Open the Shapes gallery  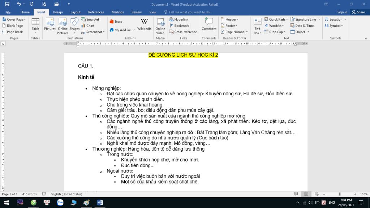tap(74, 26)
